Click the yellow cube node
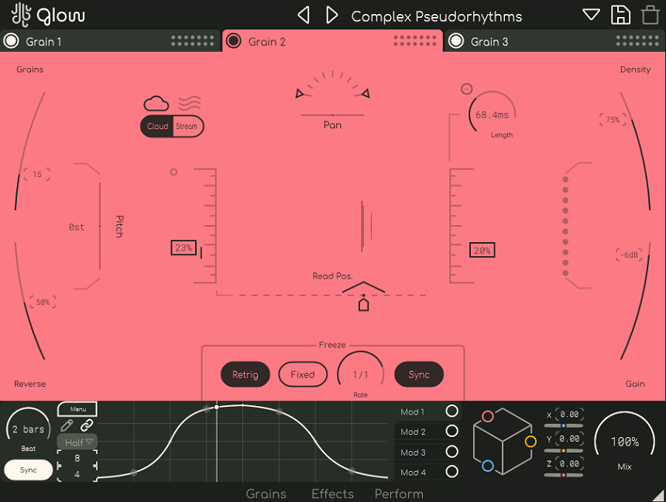Screen dimensions: 666x502 pos(530,442)
